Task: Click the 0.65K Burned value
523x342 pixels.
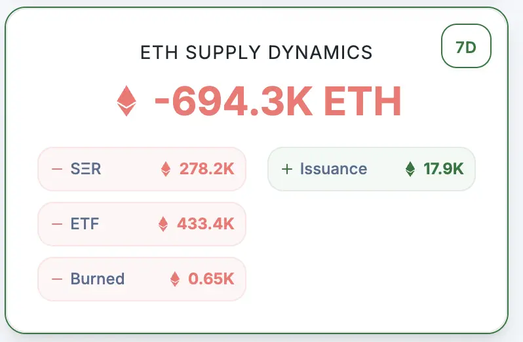Action: [x=211, y=279]
